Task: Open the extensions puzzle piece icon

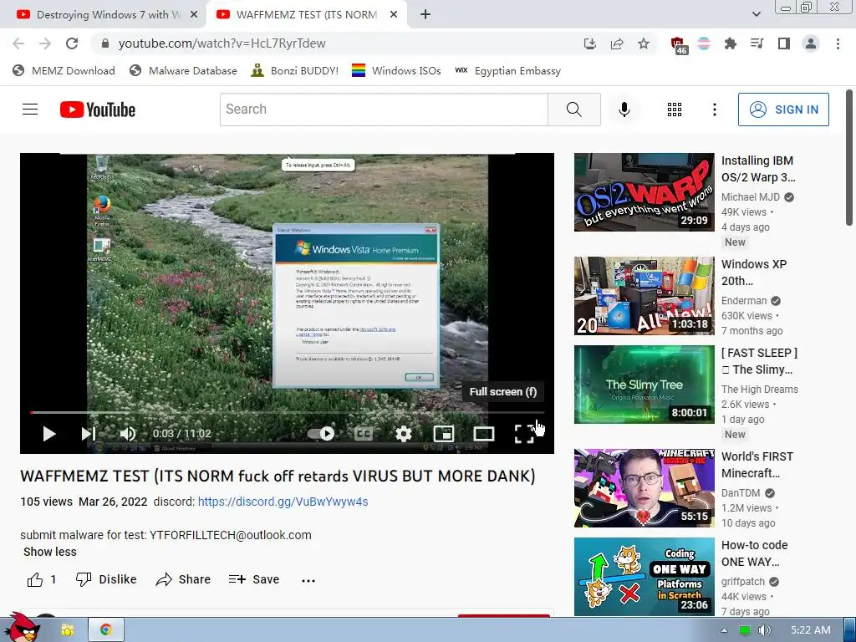Action: 730,43
